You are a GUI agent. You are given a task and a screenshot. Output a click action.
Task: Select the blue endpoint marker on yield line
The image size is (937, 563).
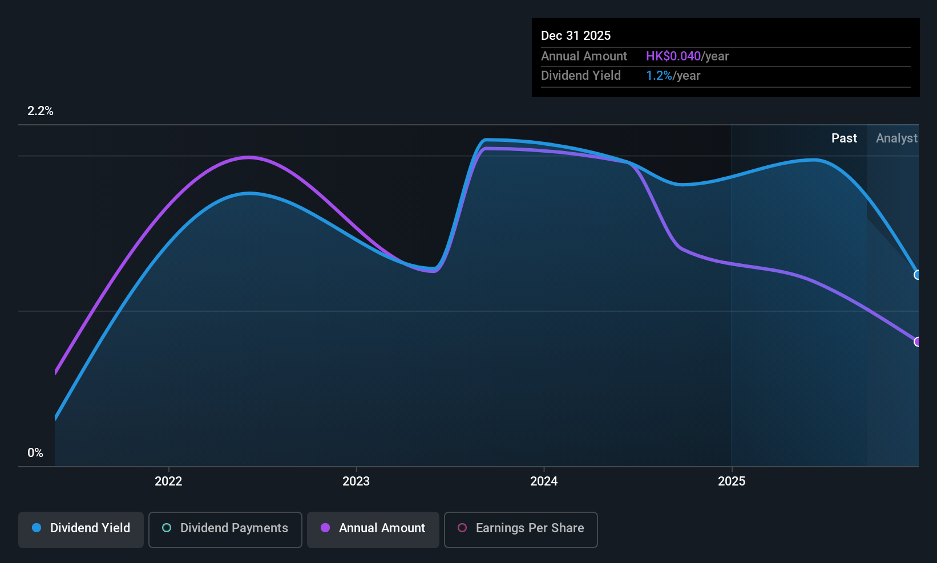918,275
